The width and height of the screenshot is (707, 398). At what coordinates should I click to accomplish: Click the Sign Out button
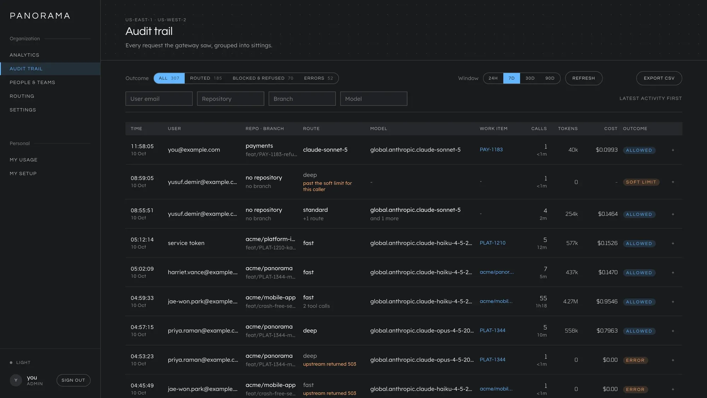point(73,380)
